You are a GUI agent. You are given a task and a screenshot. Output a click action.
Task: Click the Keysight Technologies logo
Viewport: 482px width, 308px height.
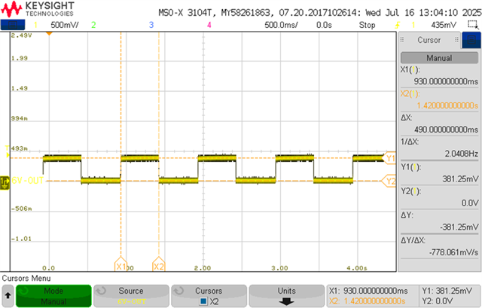(x=38, y=9)
